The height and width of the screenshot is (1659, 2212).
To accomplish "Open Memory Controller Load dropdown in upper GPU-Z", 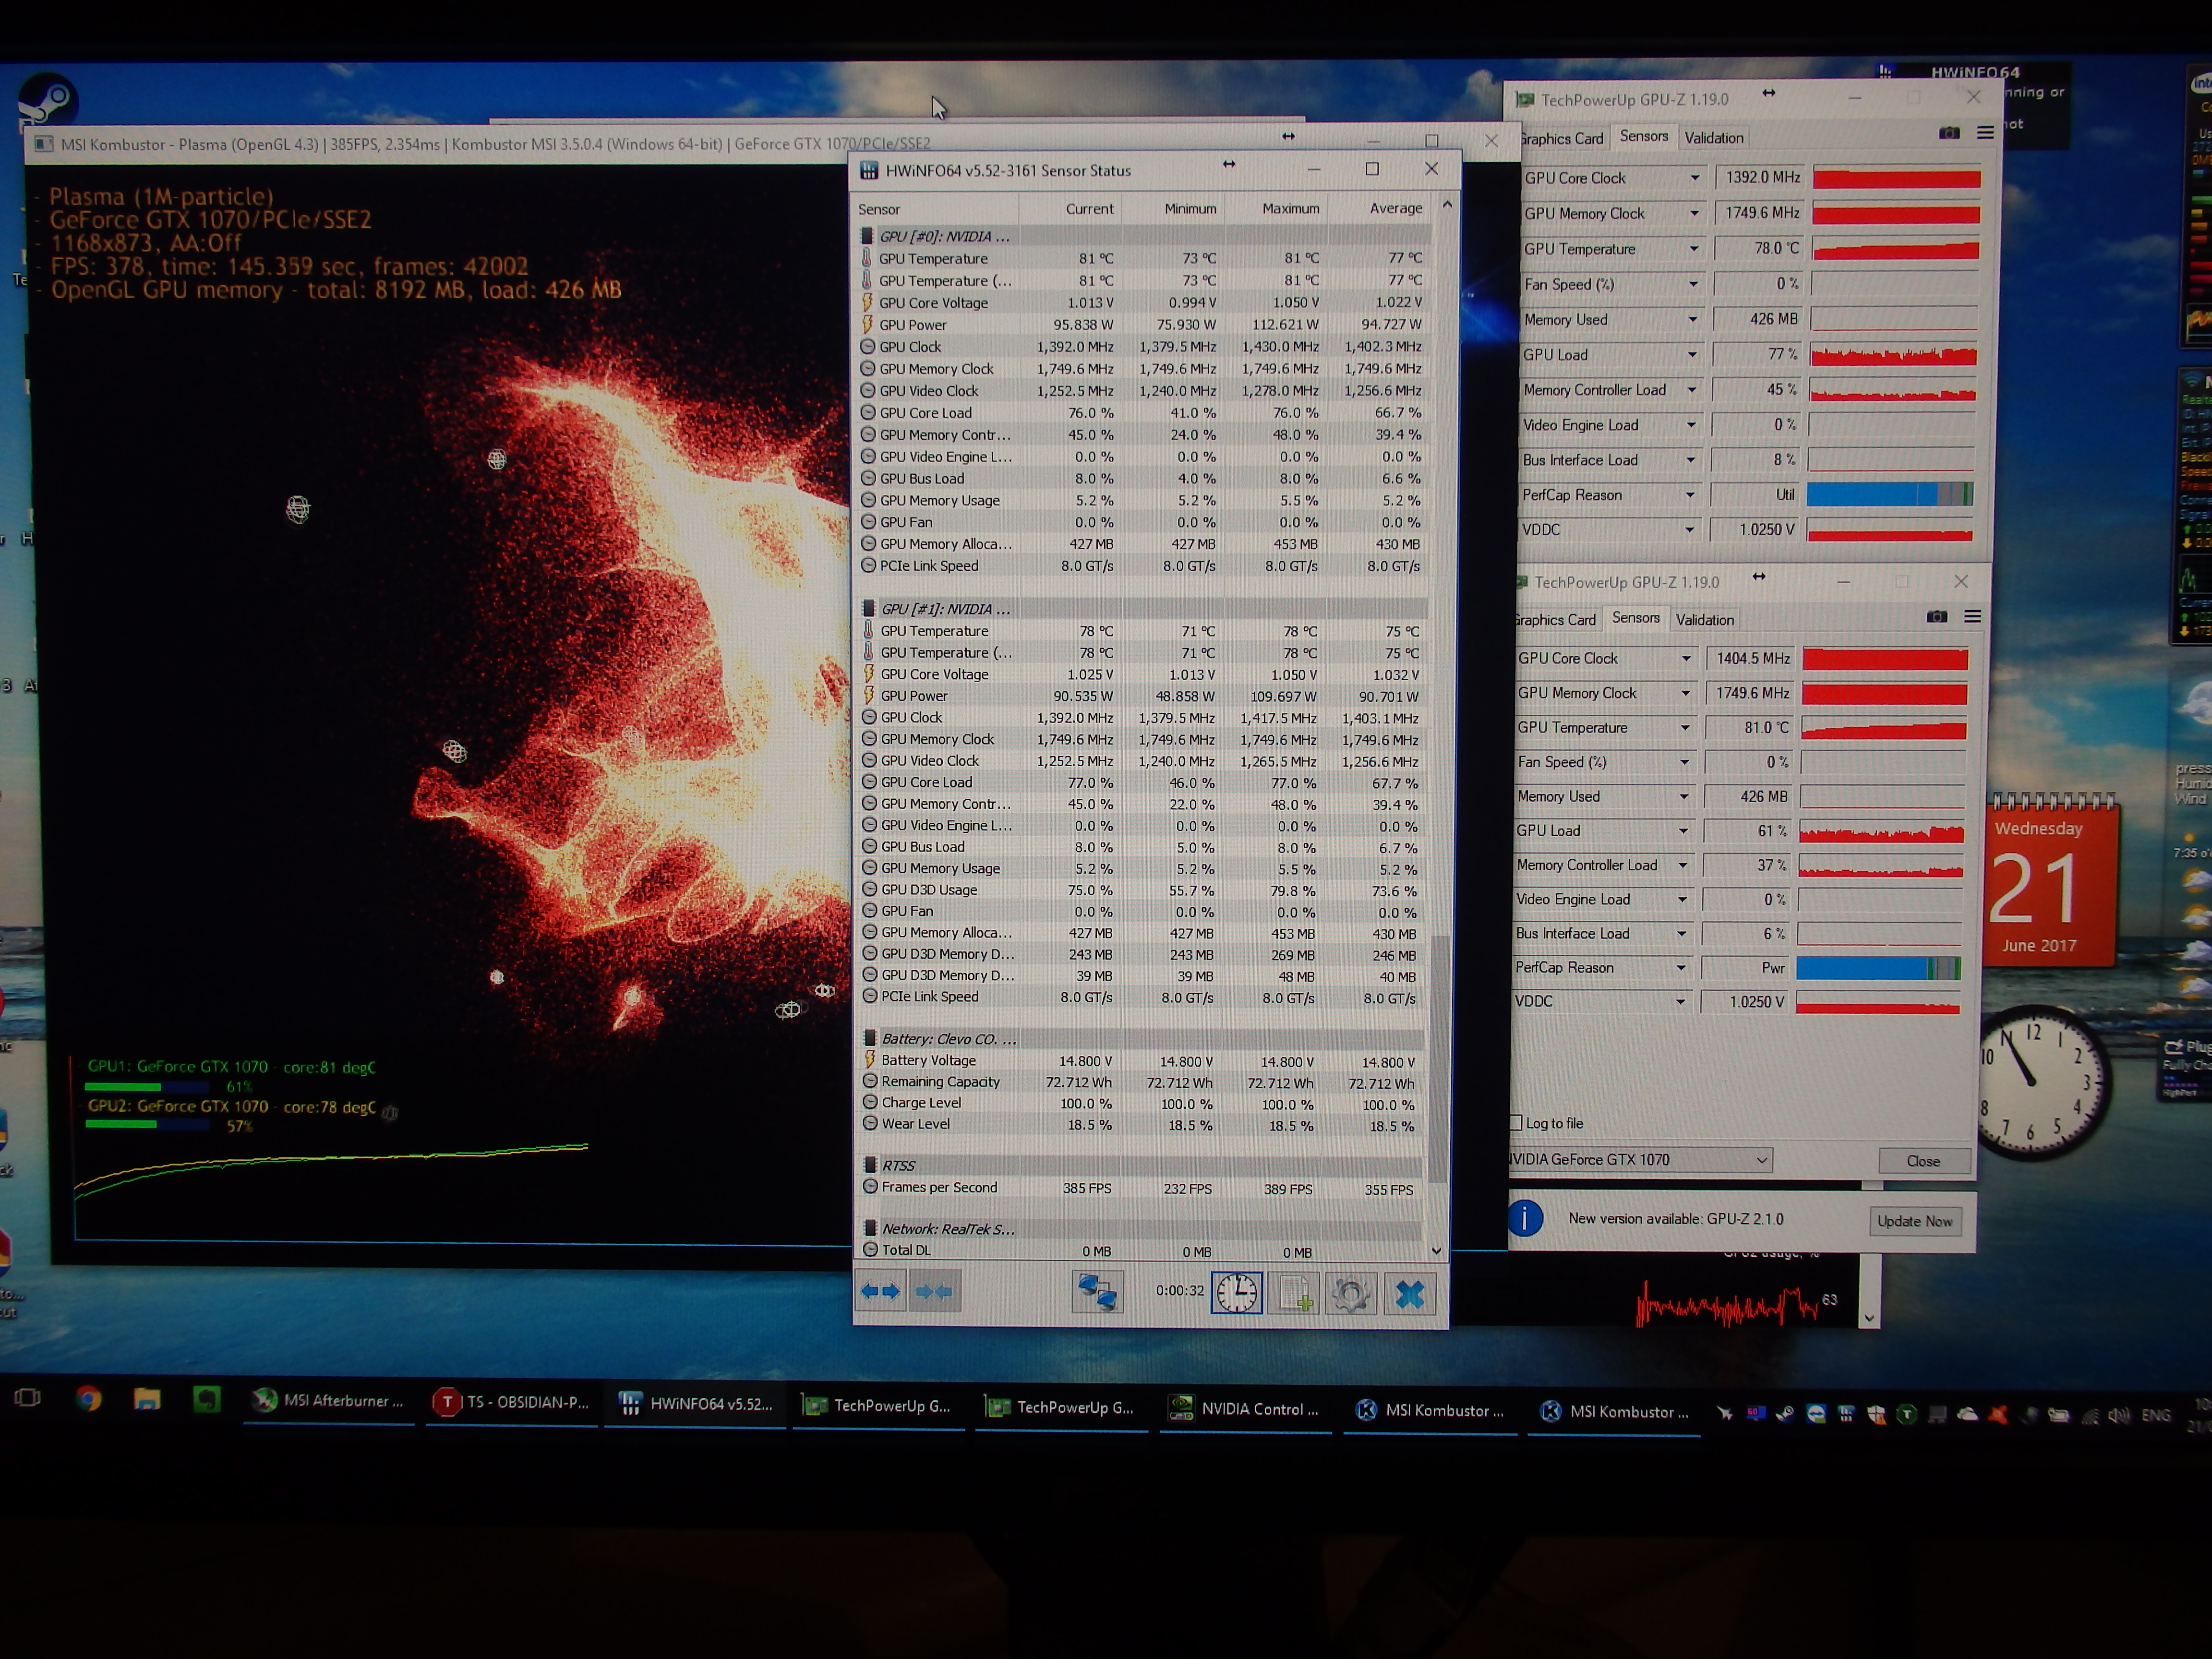I will tap(1692, 390).
